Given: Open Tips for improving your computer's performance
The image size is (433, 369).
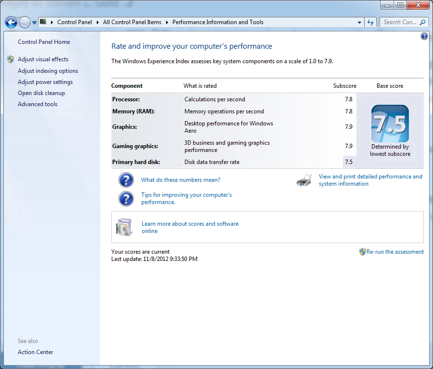Looking at the screenshot, I should (186, 198).
